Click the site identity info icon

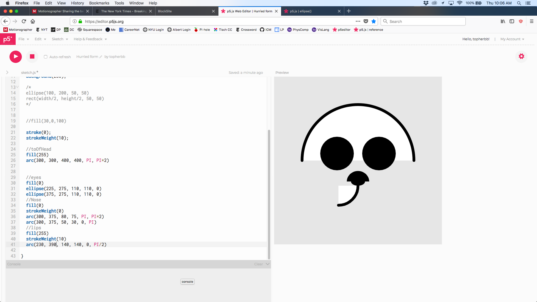click(75, 21)
